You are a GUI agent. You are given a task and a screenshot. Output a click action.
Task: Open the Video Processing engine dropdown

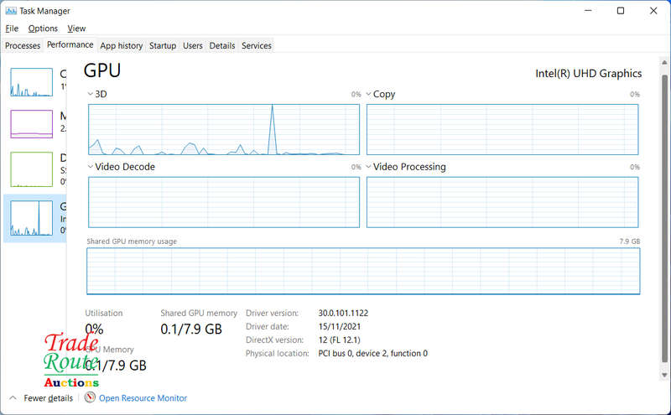[369, 167]
